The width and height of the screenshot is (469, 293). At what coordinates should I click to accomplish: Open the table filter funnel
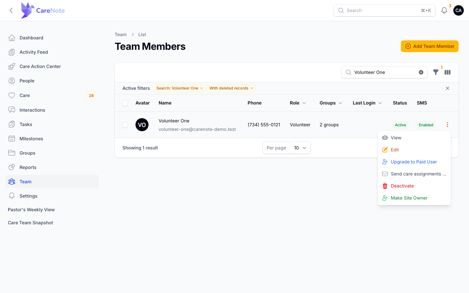(436, 72)
